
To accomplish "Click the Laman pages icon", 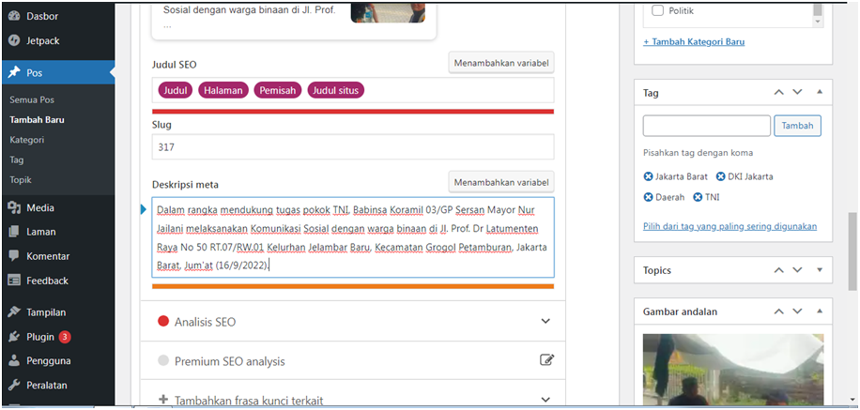I will click(14, 232).
